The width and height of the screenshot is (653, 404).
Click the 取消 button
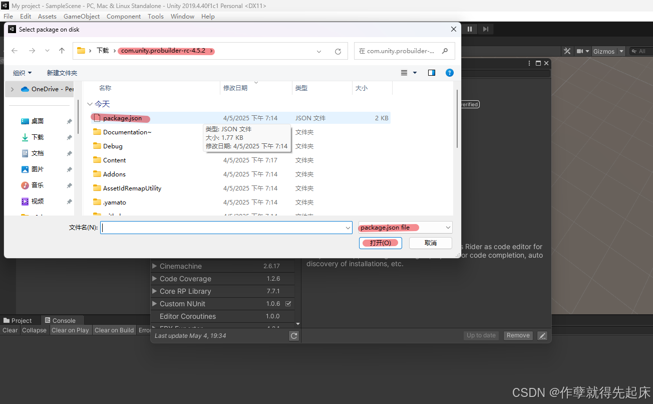click(x=431, y=243)
